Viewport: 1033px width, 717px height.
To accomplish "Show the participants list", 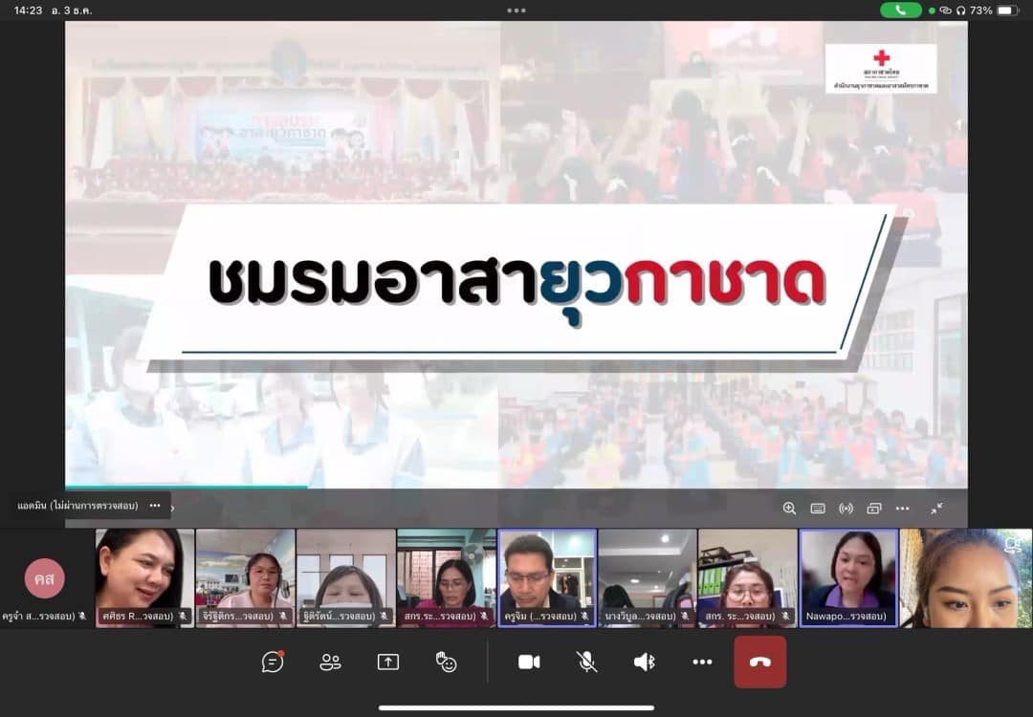I will pos(330,662).
